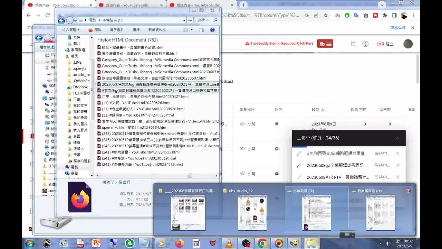Select the file 張姓 - 維基百科，自由的百科全書.html

click(130, 47)
